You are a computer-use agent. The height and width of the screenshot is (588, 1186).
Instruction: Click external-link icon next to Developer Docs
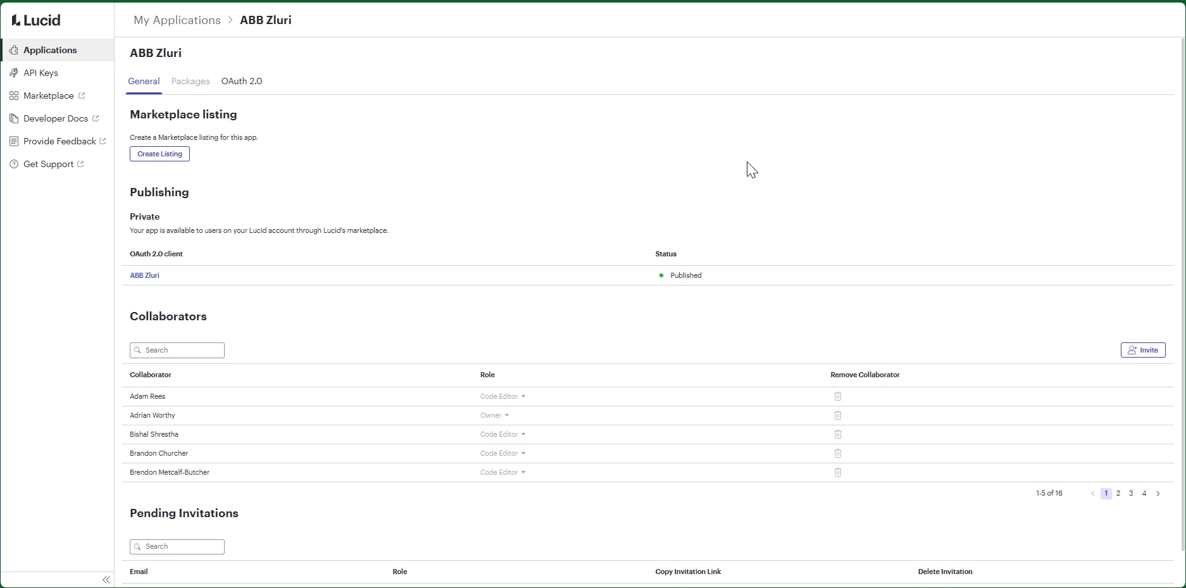[96, 118]
